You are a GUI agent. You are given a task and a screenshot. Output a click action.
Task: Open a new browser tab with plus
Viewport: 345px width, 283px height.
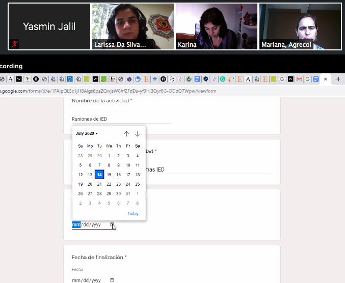tap(338, 79)
